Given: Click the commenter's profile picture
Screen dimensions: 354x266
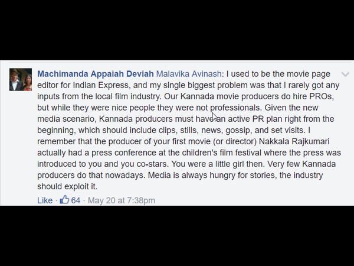Looking at the screenshot, I should [21, 79].
